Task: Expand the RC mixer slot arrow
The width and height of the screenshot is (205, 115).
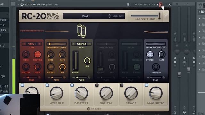Action: click(x=199, y=12)
